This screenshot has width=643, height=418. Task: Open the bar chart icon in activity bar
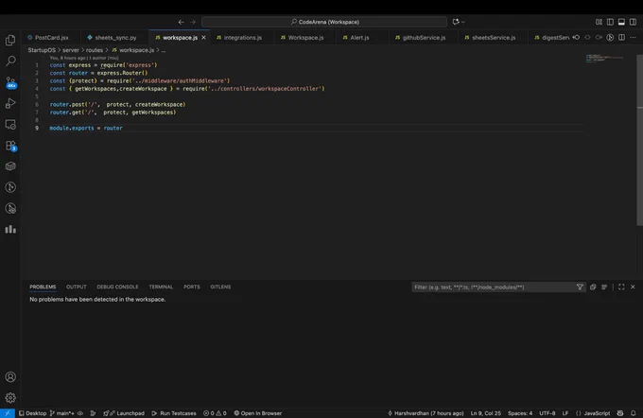[x=10, y=229]
